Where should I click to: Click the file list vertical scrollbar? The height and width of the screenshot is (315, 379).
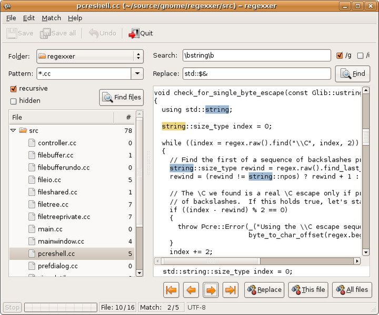tap(139, 193)
